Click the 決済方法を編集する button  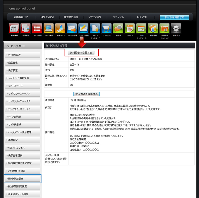(x=87, y=94)
